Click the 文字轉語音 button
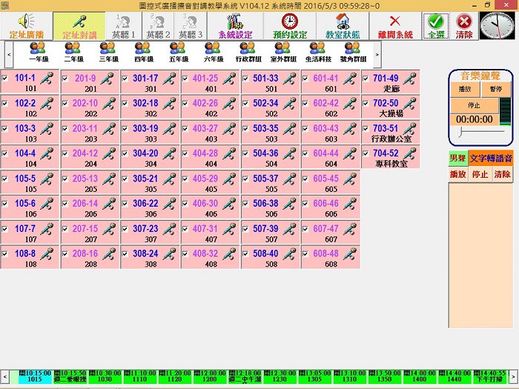Viewport: 519px width, 389px height. coord(490,158)
